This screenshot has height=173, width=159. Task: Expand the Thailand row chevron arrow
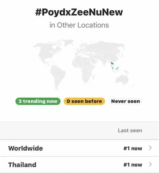[150, 164]
